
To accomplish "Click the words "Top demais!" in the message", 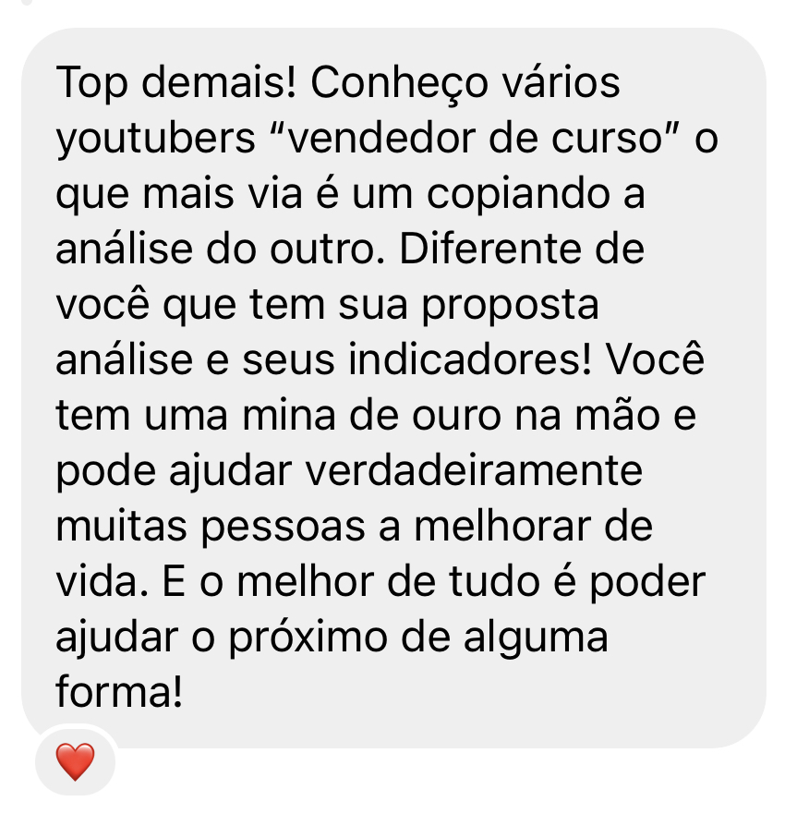I will [x=175, y=84].
